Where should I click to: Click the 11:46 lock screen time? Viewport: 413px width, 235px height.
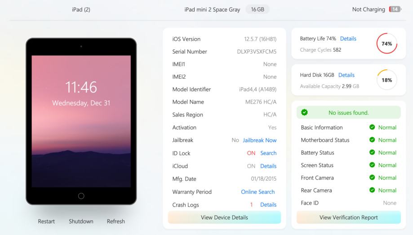pos(81,87)
